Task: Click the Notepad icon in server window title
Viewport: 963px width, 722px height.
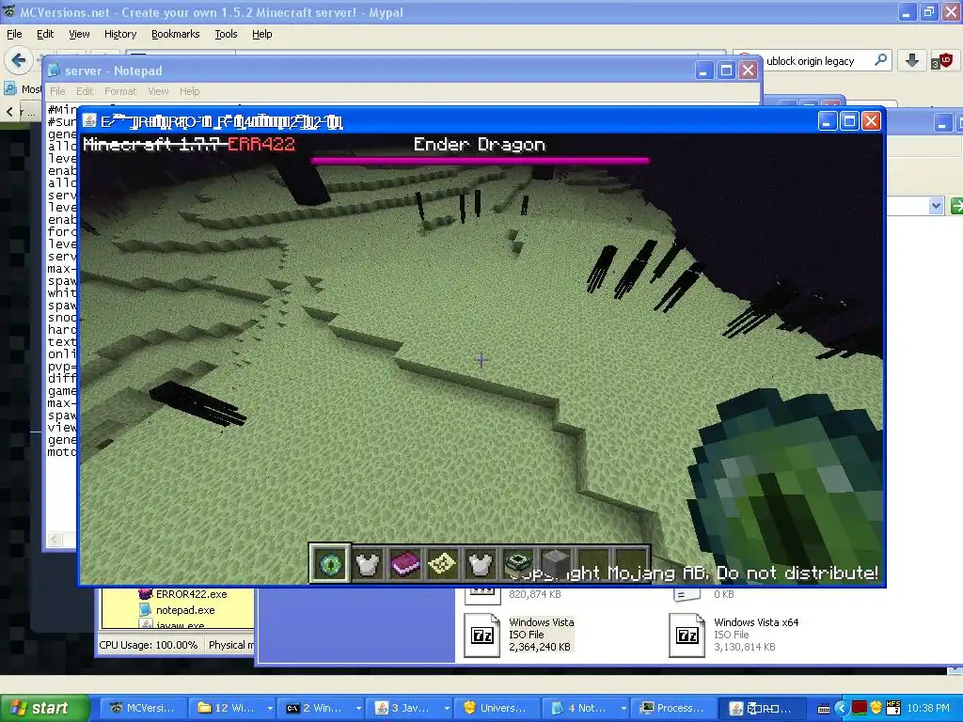Action: 54,71
